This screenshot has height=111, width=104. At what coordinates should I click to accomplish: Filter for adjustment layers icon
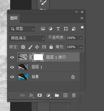coord(51,29)
